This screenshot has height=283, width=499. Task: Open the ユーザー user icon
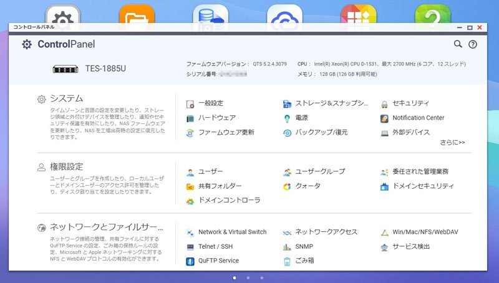point(190,172)
